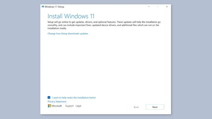The image size is (212, 119).
Task: Click the Windows 11 Setup title bar icon
Action: tap(43, 6)
